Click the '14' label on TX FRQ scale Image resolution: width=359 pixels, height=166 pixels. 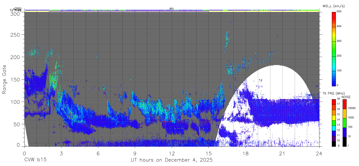click(338, 119)
